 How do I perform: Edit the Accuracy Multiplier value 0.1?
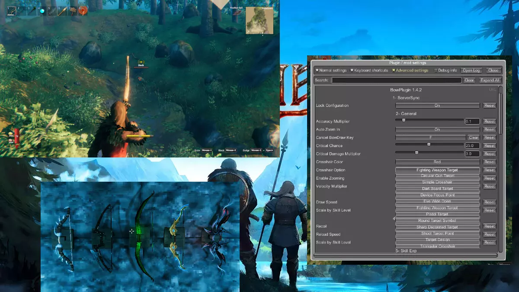tap(472, 122)
